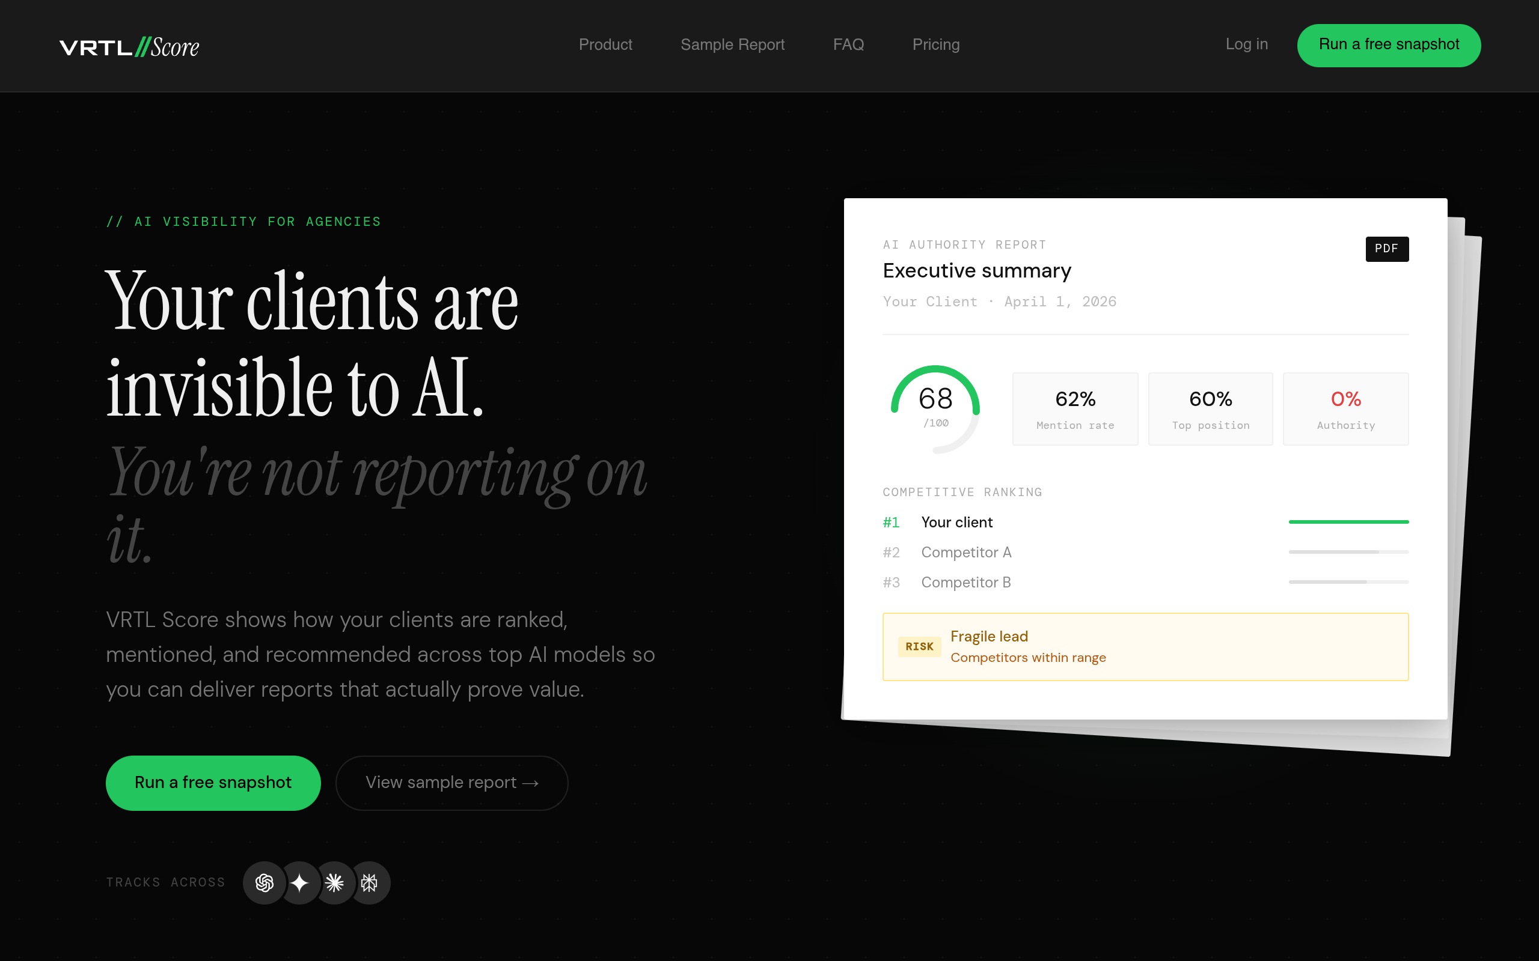Viewport: 1539px width, 961px height.
Task: Click the AI AUTHORITY REPORT label
Action: coord(964,244)
